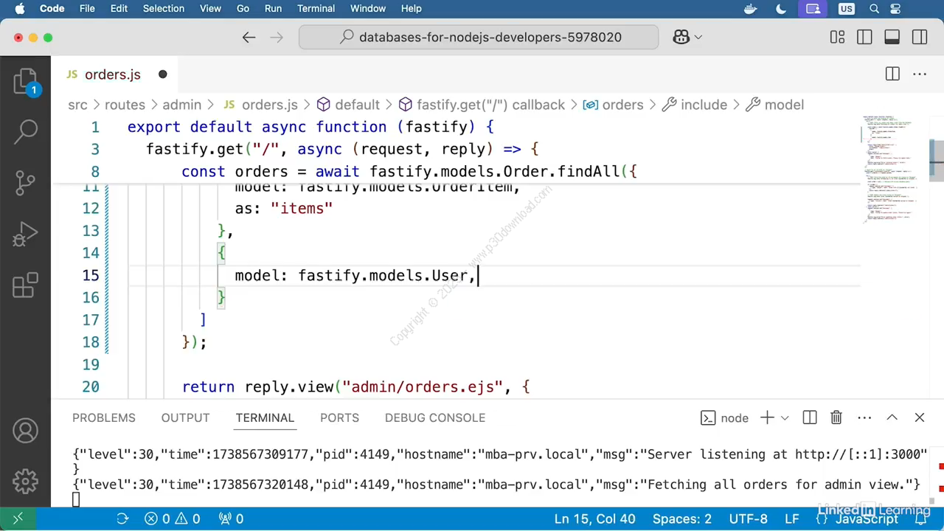Viewport: 944px width, 531px height.
Task: Close the terminal panel
Action: point(920,418)
